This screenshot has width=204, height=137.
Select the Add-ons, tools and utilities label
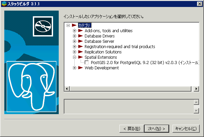pos(108,31)
